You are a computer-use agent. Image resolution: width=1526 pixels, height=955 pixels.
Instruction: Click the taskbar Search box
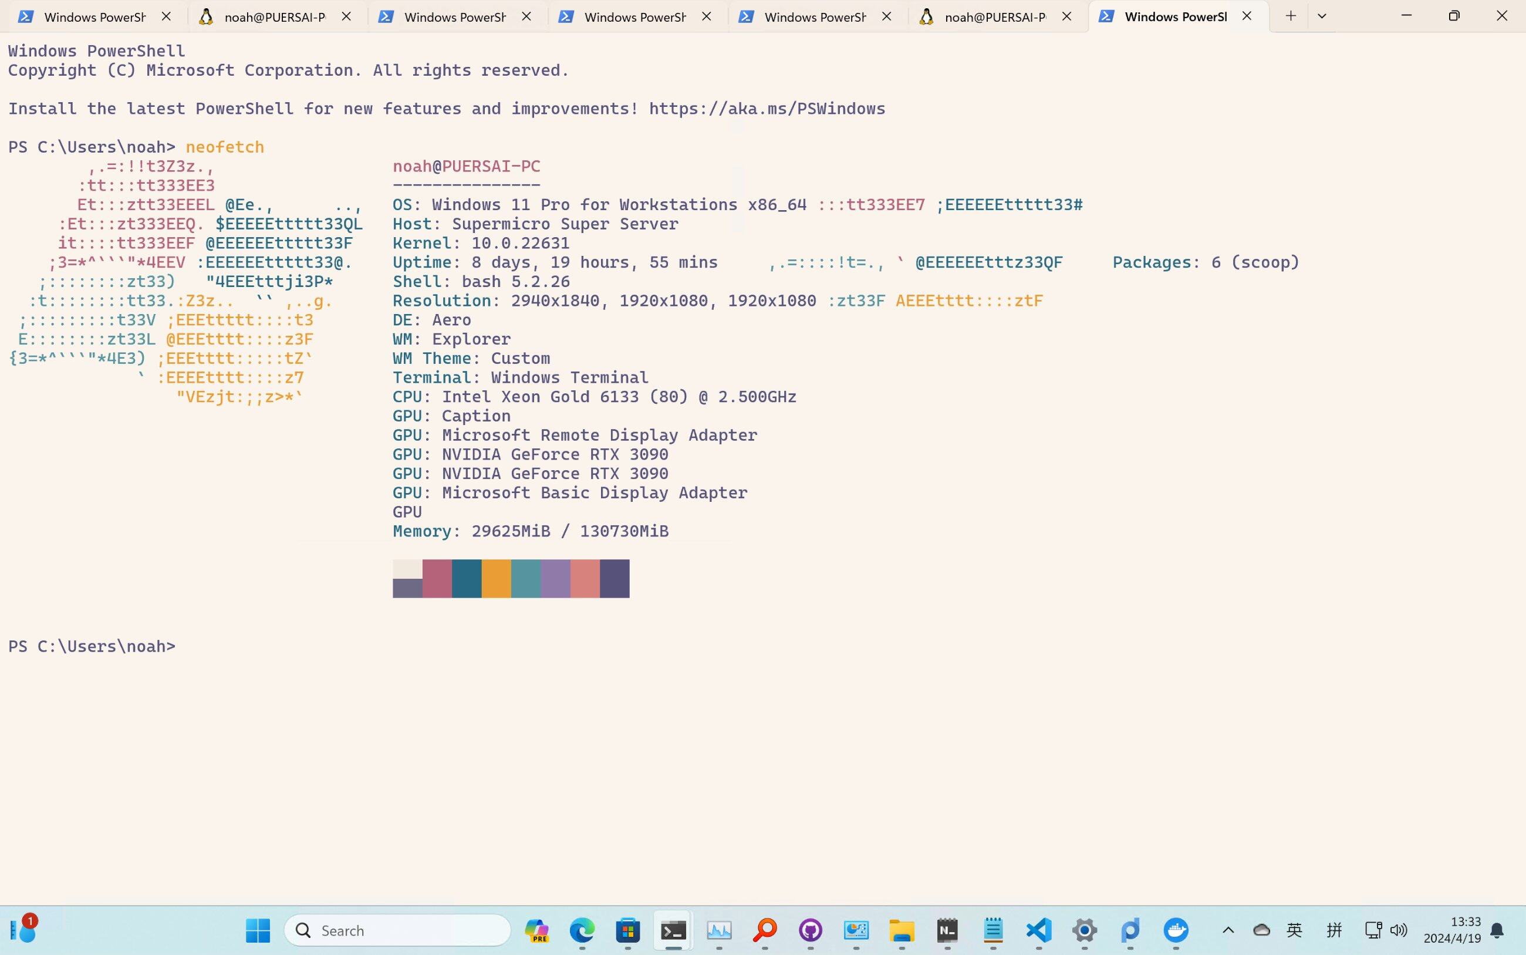pyautogui.click(x=397, y=930)
